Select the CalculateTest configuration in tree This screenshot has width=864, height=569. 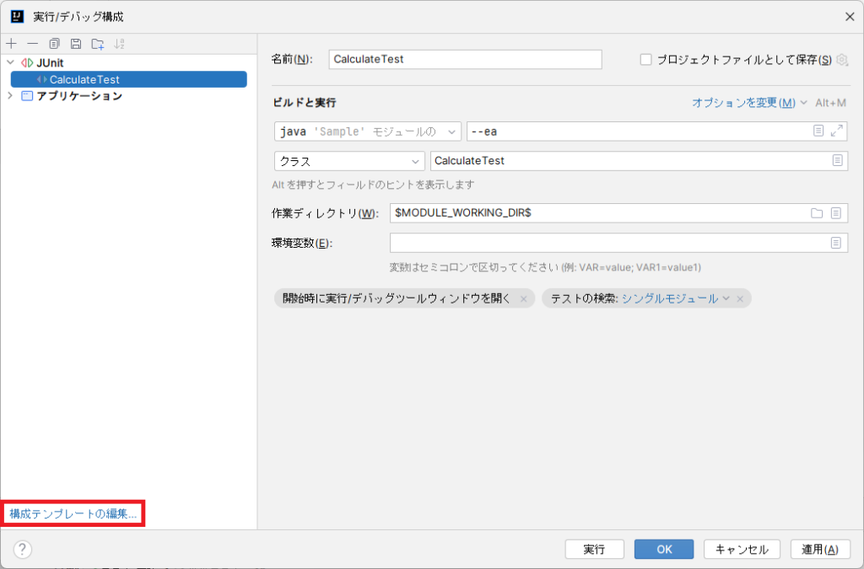point(129,79)
